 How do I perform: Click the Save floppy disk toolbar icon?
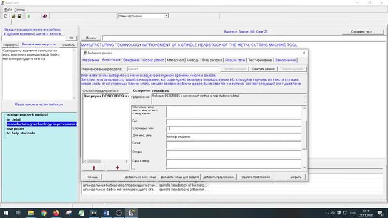coord(19,16)
